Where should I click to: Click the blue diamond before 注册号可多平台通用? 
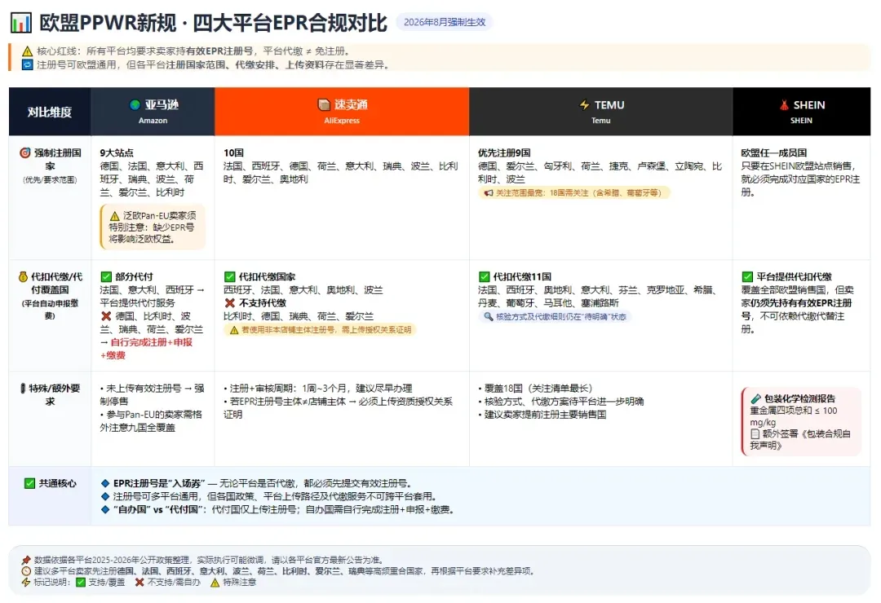point(105,496)
